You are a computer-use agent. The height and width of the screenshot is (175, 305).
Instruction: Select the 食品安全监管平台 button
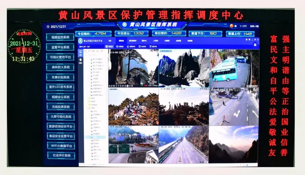pyautogui.click(x=61, y=136)
